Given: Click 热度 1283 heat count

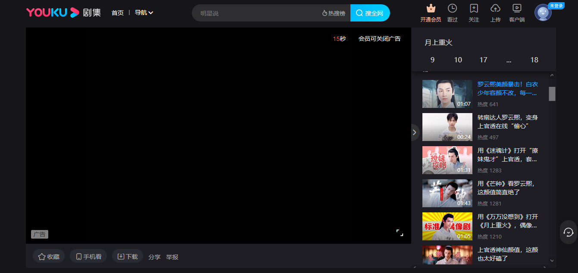Looking at the screenshot, I should coord(490,170).
